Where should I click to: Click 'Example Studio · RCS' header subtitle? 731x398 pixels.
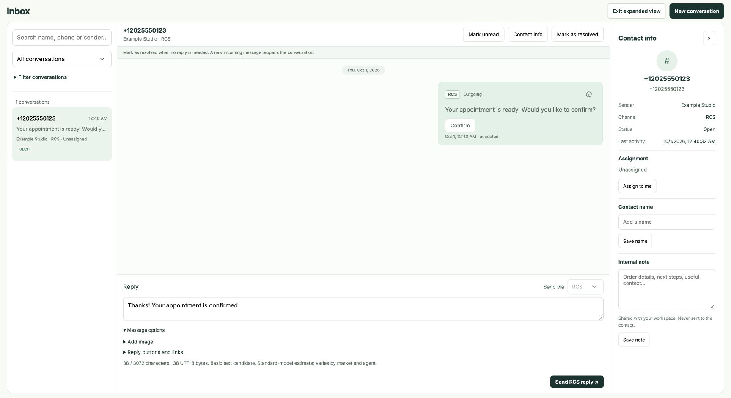coord(147,39)
